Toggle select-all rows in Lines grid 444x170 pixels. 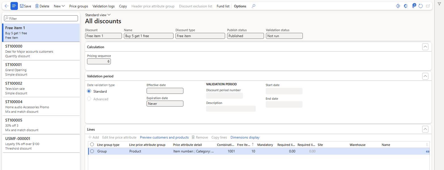92,144
